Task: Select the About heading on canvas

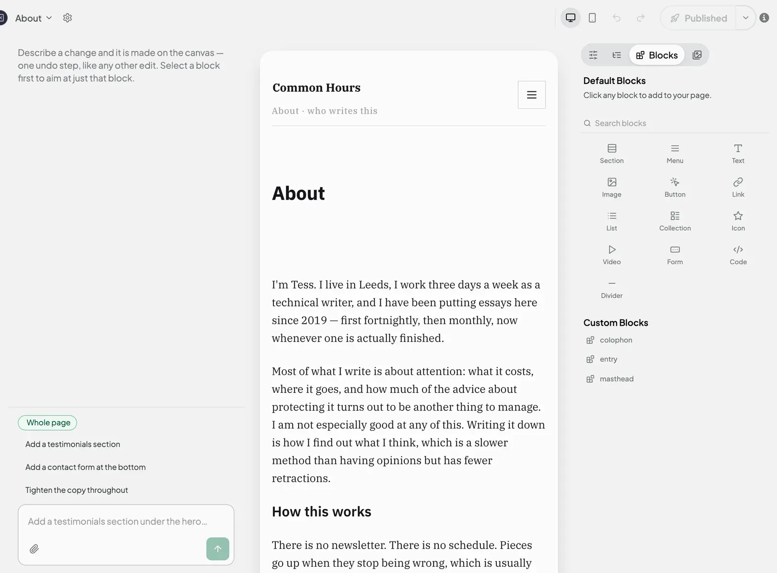Action: (299, 193)
